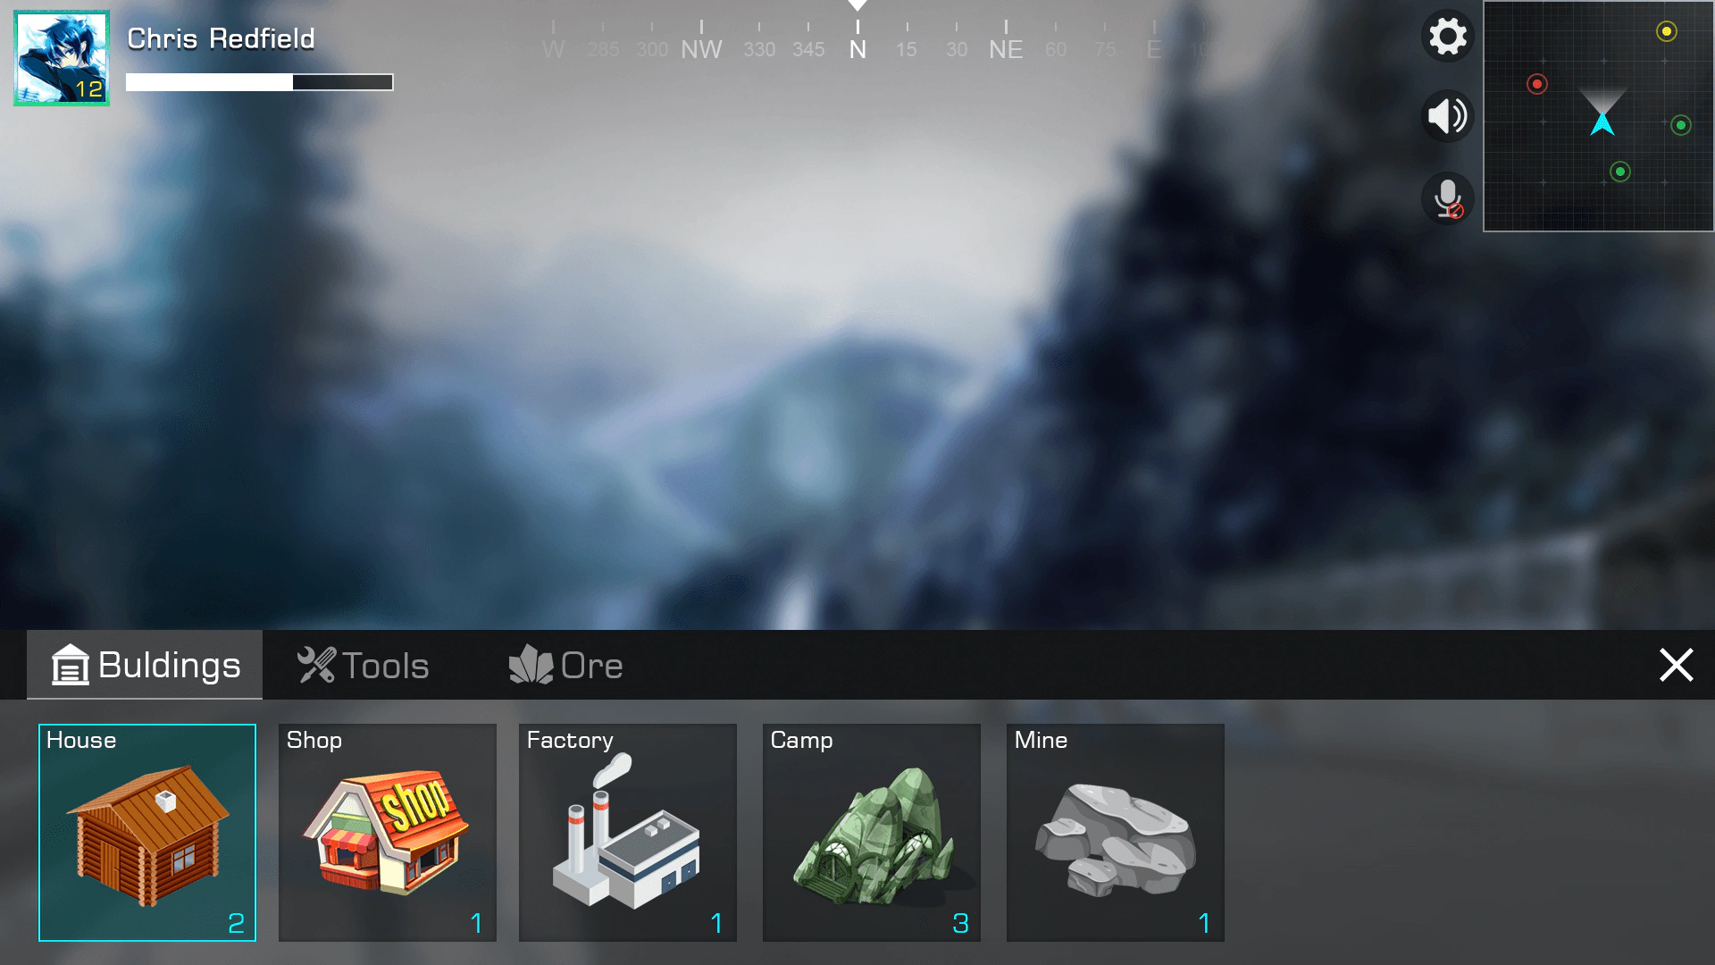Close the Buildings panel

pyautogui.click(x=1676, y=665)
